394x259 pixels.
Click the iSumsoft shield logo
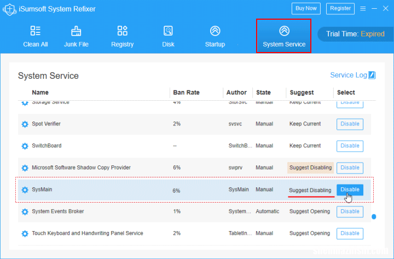click(x=9, y=9)
